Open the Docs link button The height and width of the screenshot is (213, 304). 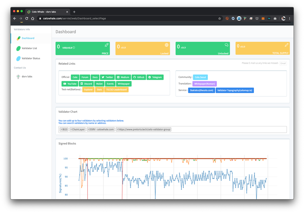(95, 77)
